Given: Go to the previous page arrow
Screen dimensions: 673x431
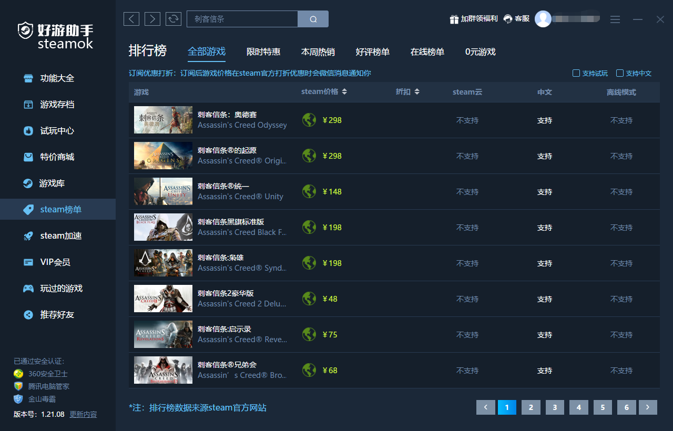Looking at the screenshot, I should point(486,407).
